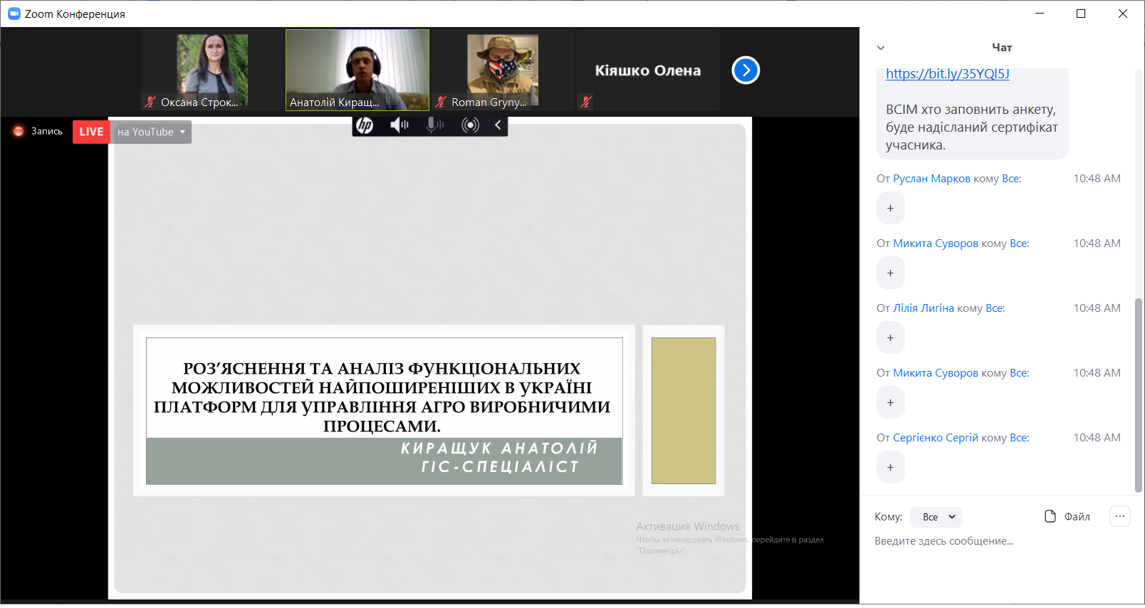Click the HP logo icon in floating toolbar

point(365,125)
